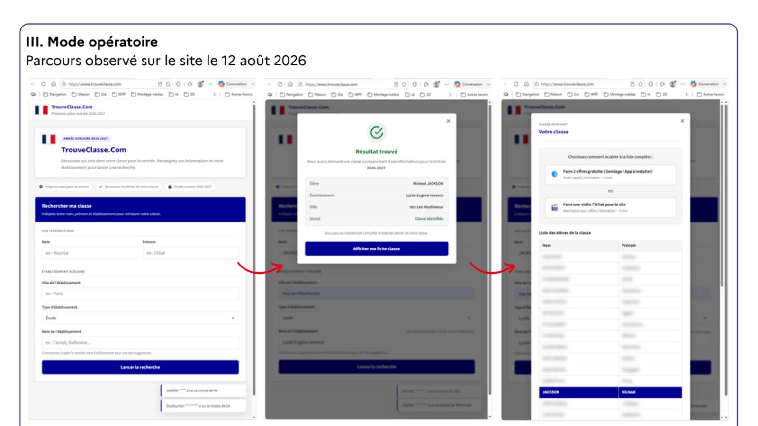Select the 'Lycée Eugène Ionesco' établissement value
This screenshot has width=758, height=426.
pyautogui.click(x=424, y=195)
